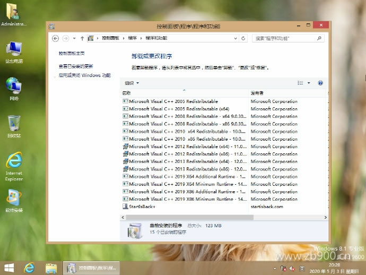The image size is (366, 275).
Task: Go up one level arrow
Action: pyautogui.click(x=82, y=38)
